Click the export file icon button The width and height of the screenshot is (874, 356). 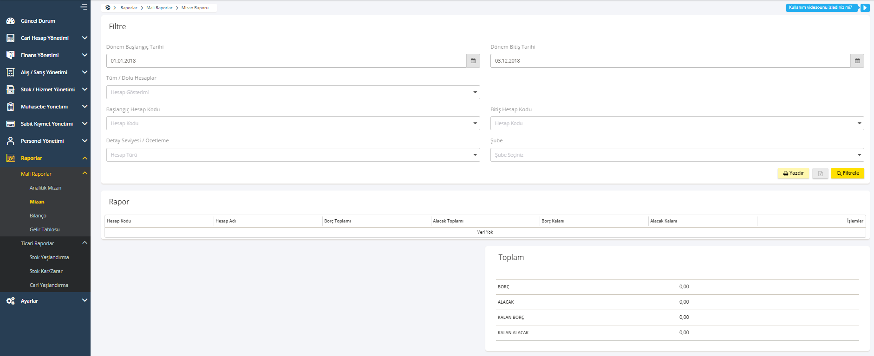click(x=820, y=173)
